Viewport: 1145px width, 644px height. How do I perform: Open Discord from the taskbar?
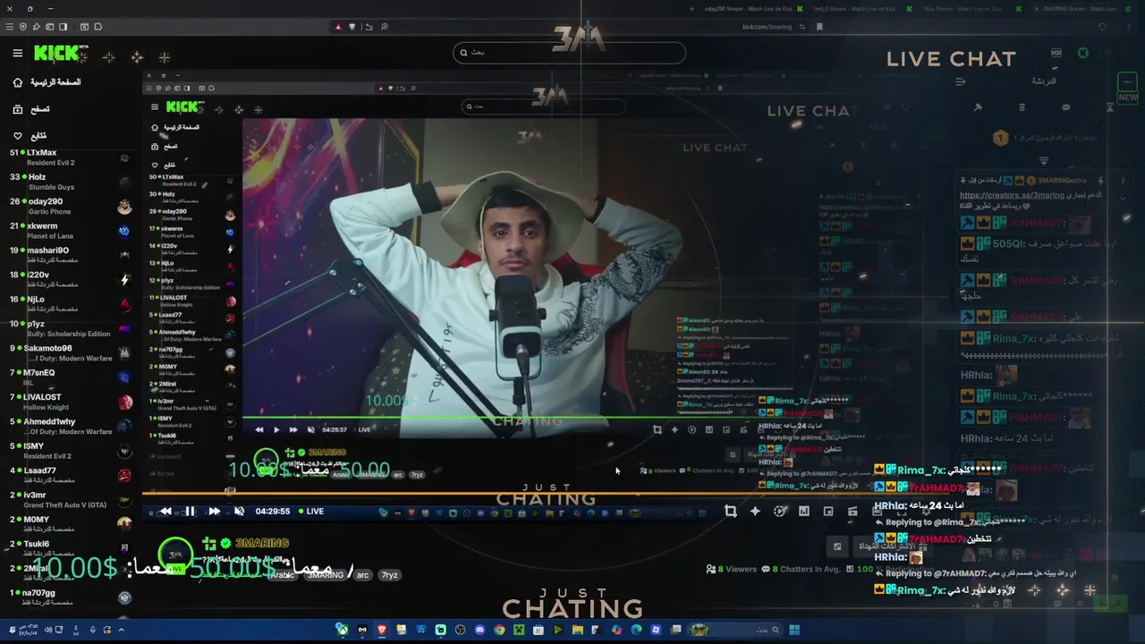[479, 630]
